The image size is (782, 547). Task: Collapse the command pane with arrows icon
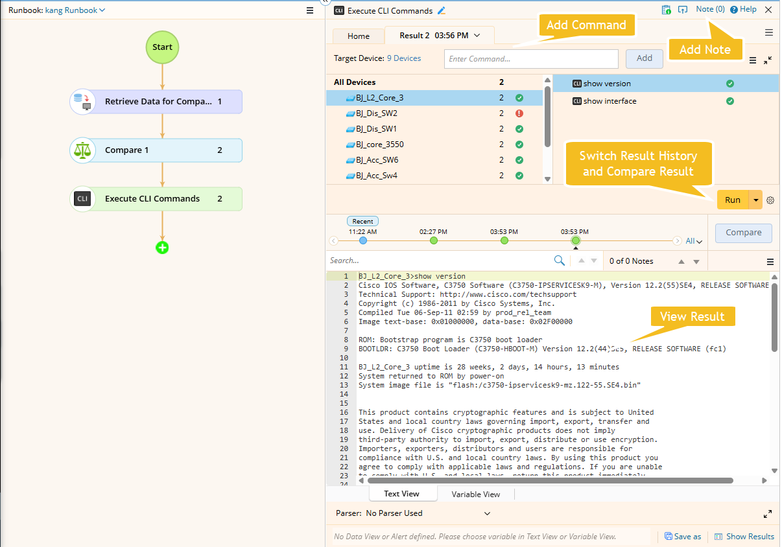pyautogui.click(x=768, y=60)
